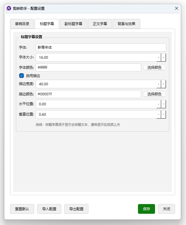The image size is (186, 225).
Task: Focus the 字体 name input field
Action: click(x=101, y=47)
